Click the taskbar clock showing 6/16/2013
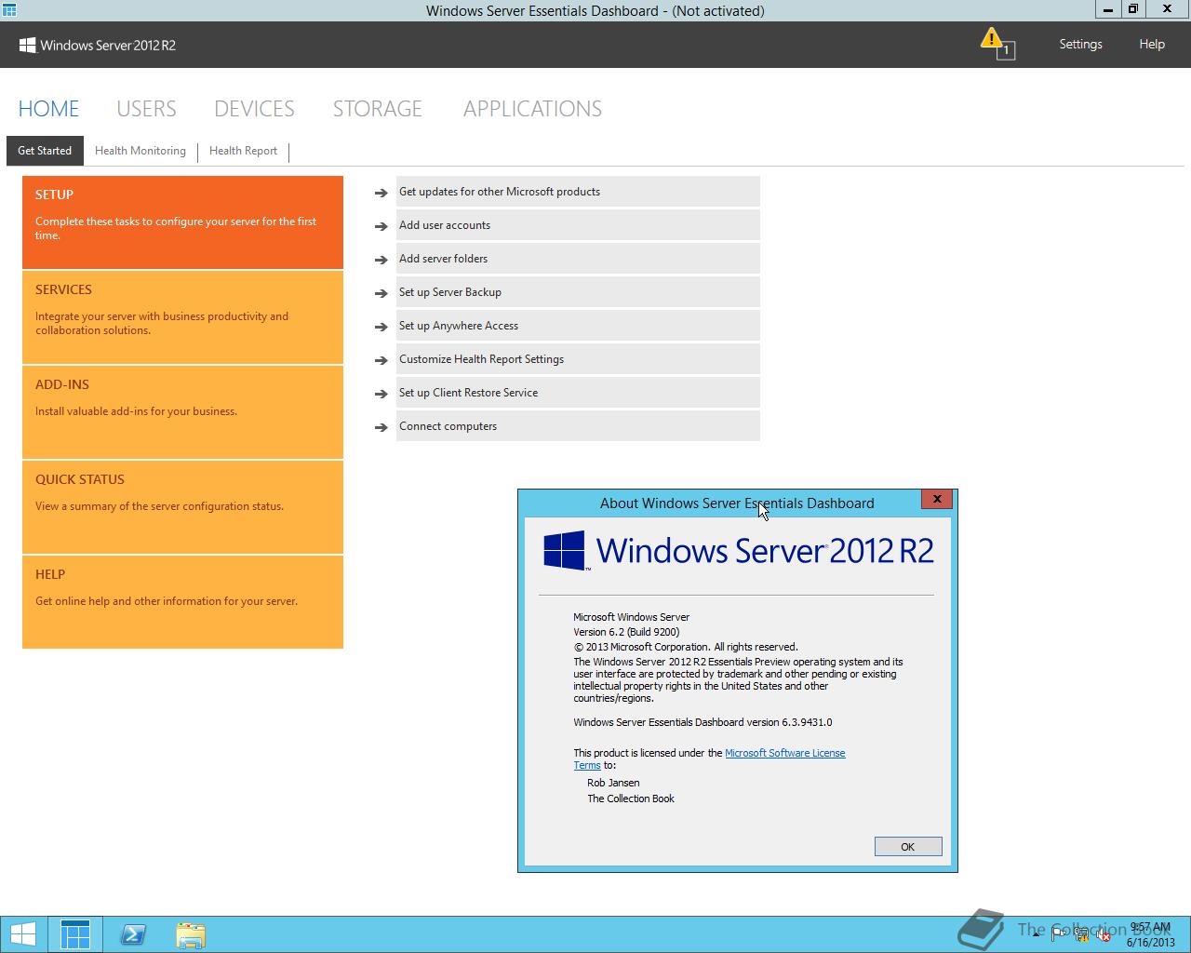The image size is (1191, 953). [1151, 934]
